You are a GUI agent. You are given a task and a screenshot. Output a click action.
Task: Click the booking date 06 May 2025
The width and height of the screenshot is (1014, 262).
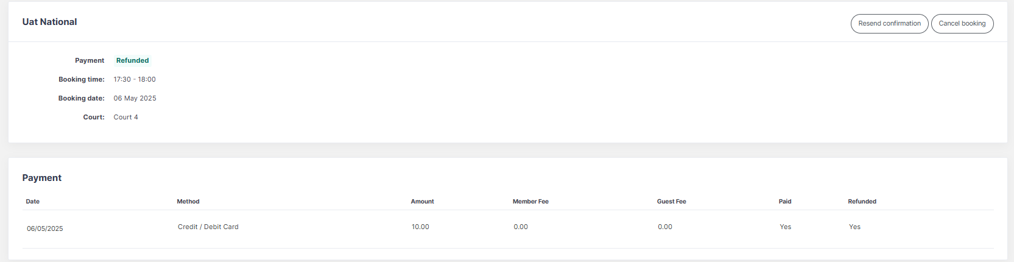click(135, 98)
